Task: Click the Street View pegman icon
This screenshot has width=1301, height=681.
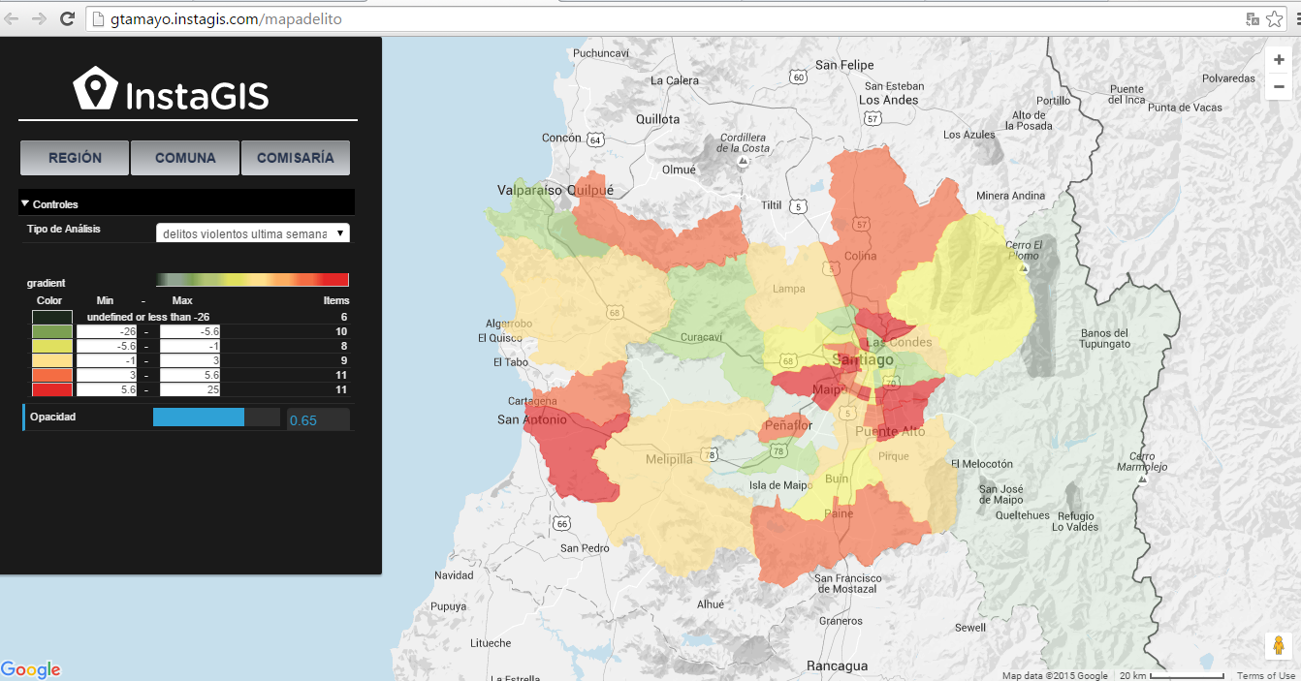Action: pyautogui.click(x=1279, y=646)
